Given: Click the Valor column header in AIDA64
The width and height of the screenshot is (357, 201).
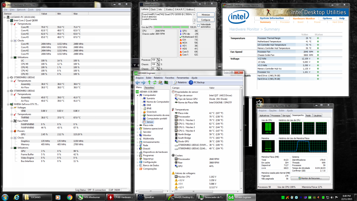Looking at the screenshot, I should click(224, 88).
